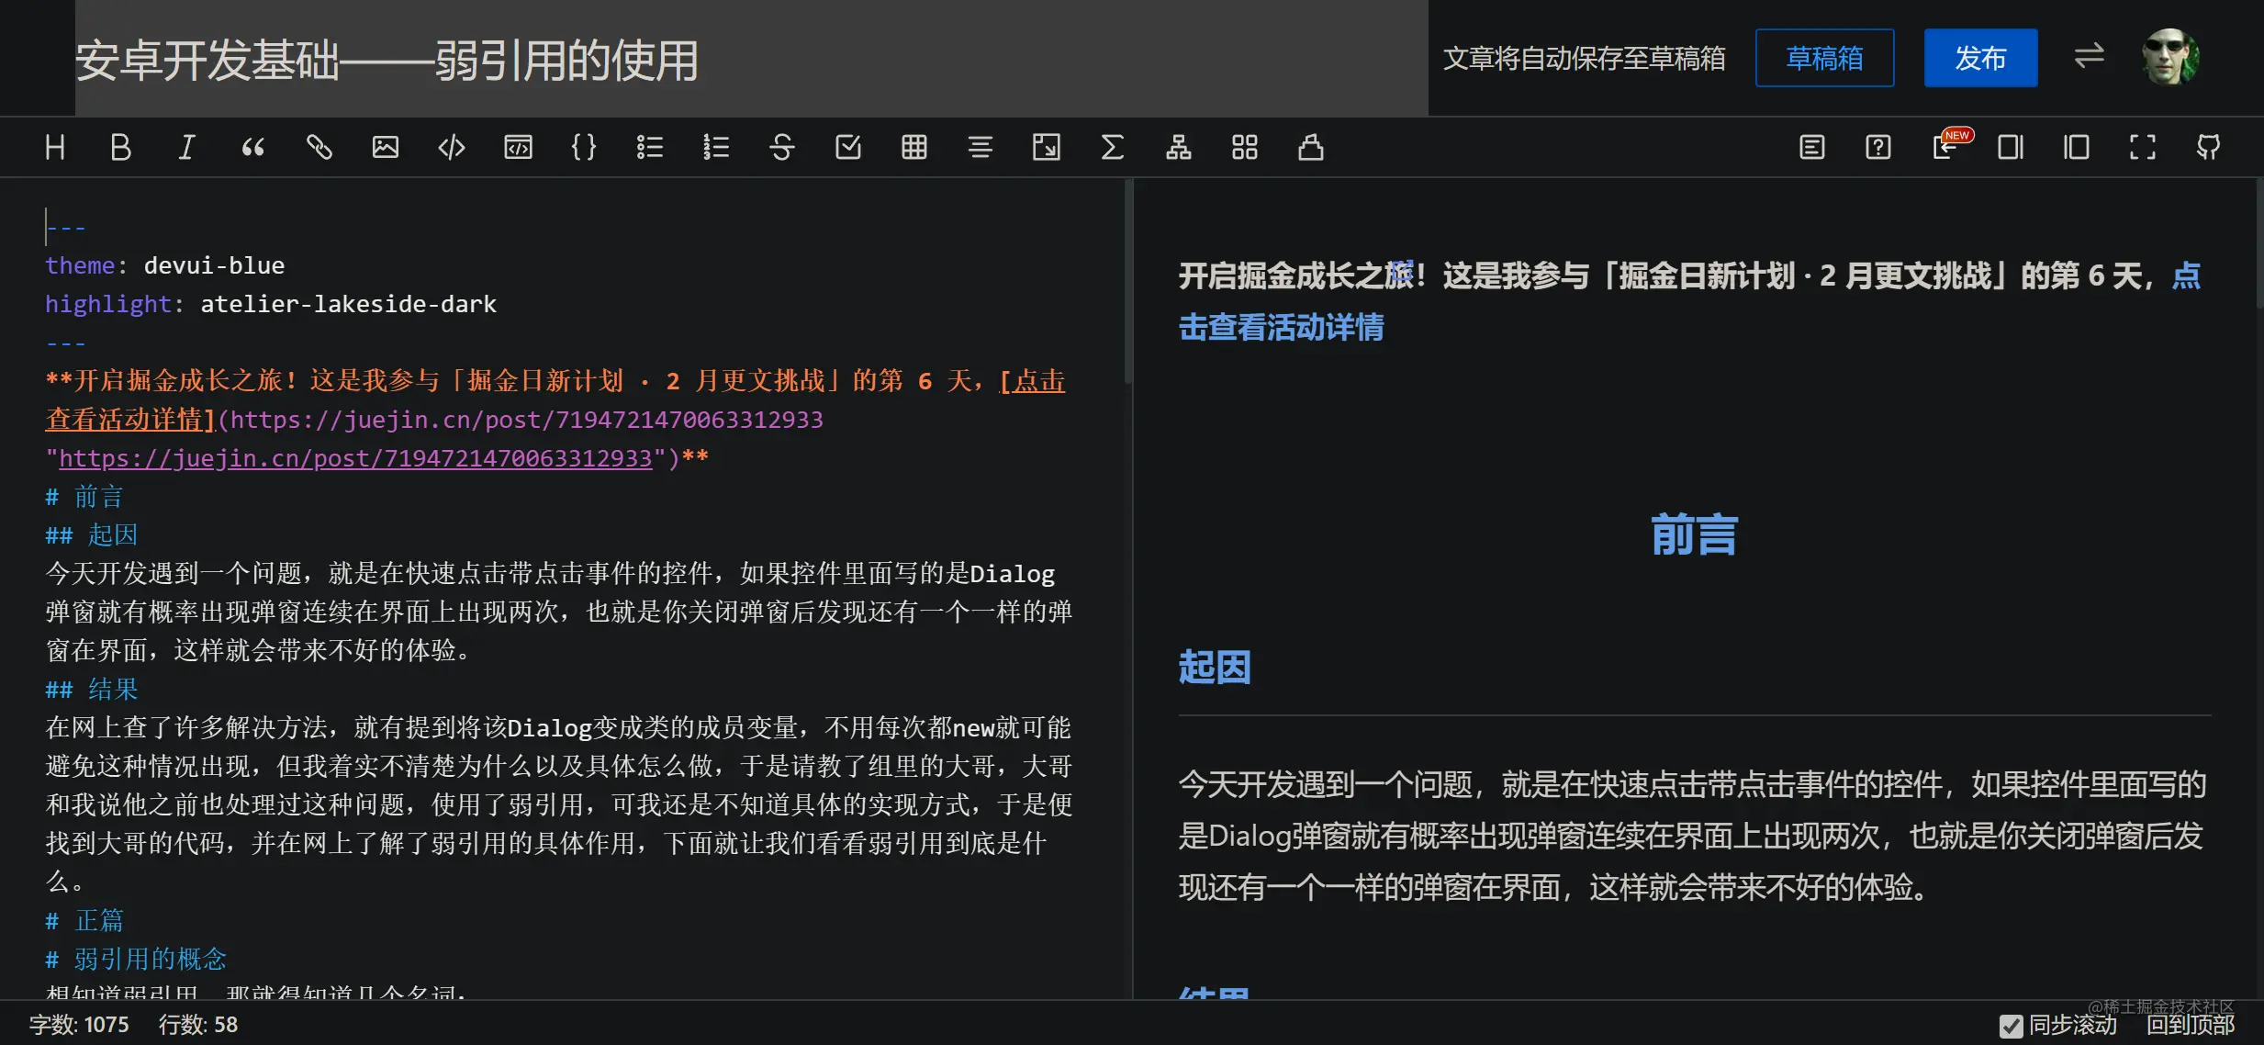Insert math formula with sigma icon
2264x1045 pixels.
click(1112, 147)
